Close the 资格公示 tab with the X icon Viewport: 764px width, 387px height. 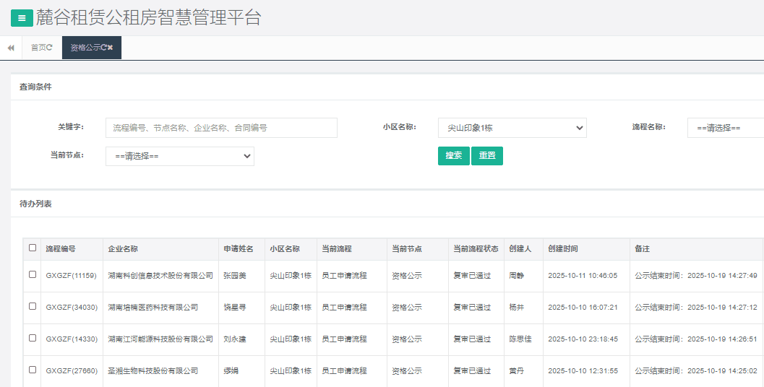[111, 48]
